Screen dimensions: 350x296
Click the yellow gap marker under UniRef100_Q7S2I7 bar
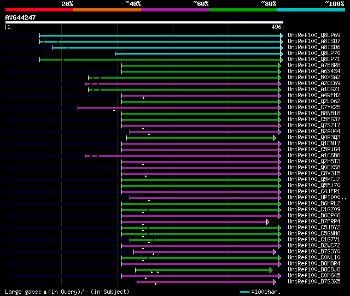click(x=143, y=128)
